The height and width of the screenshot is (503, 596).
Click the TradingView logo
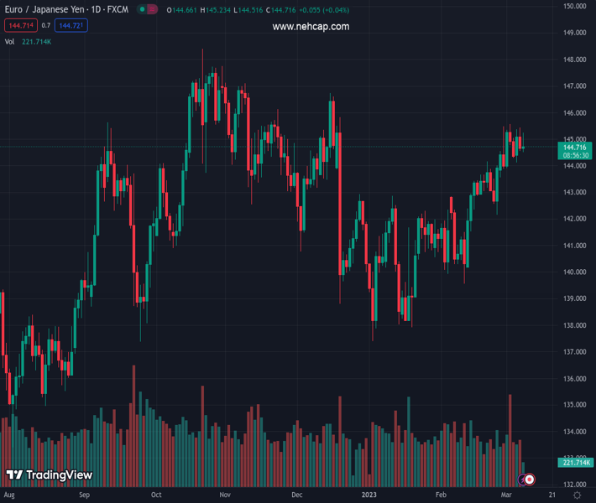tap(50, 475)
